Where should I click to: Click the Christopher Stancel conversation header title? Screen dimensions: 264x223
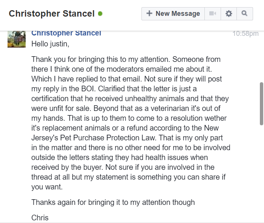(x=52, y=14)
